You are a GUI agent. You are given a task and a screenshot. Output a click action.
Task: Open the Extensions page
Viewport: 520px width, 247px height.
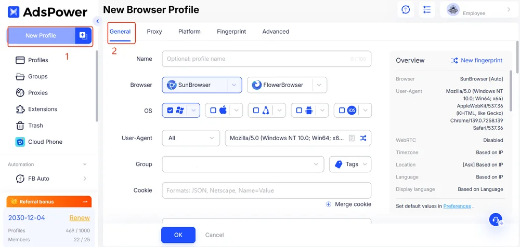coord(42,109)
